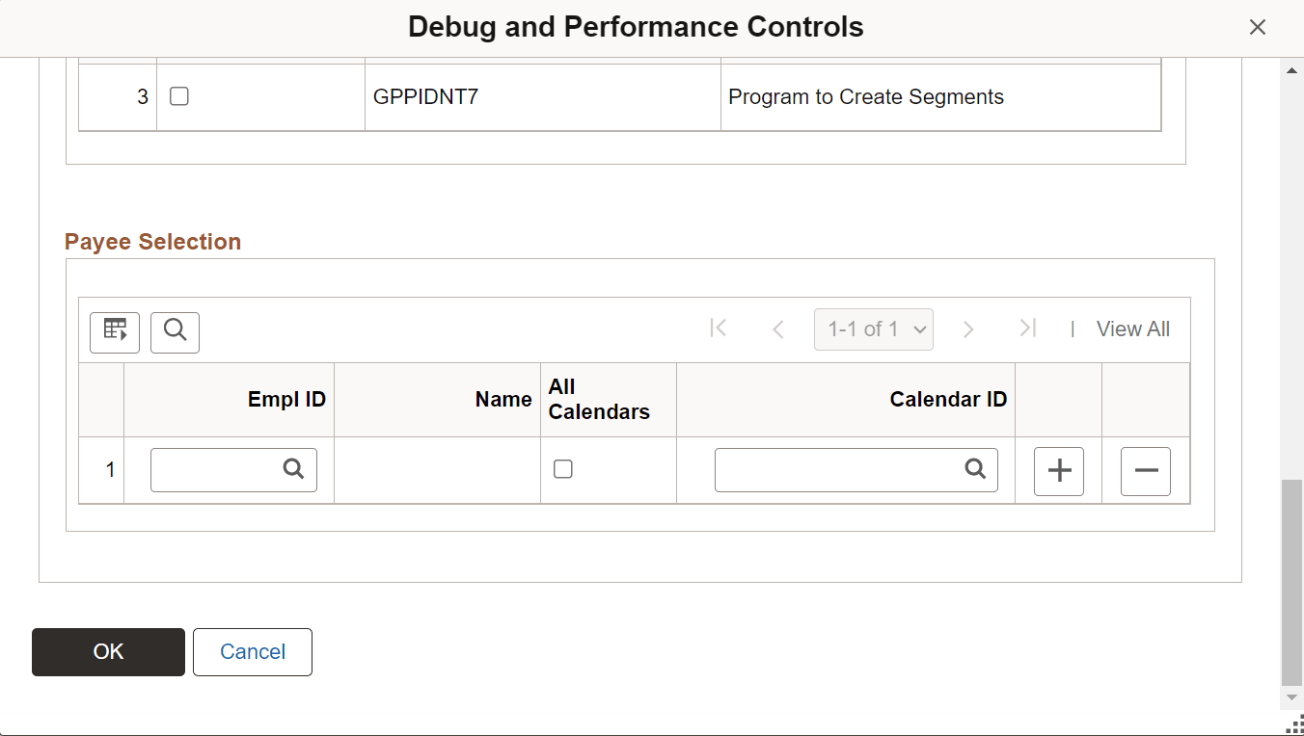This screenshot has width=1304, height=736.
Task: Delete the payee row with the minus icon
Action: pos(1145,471)
